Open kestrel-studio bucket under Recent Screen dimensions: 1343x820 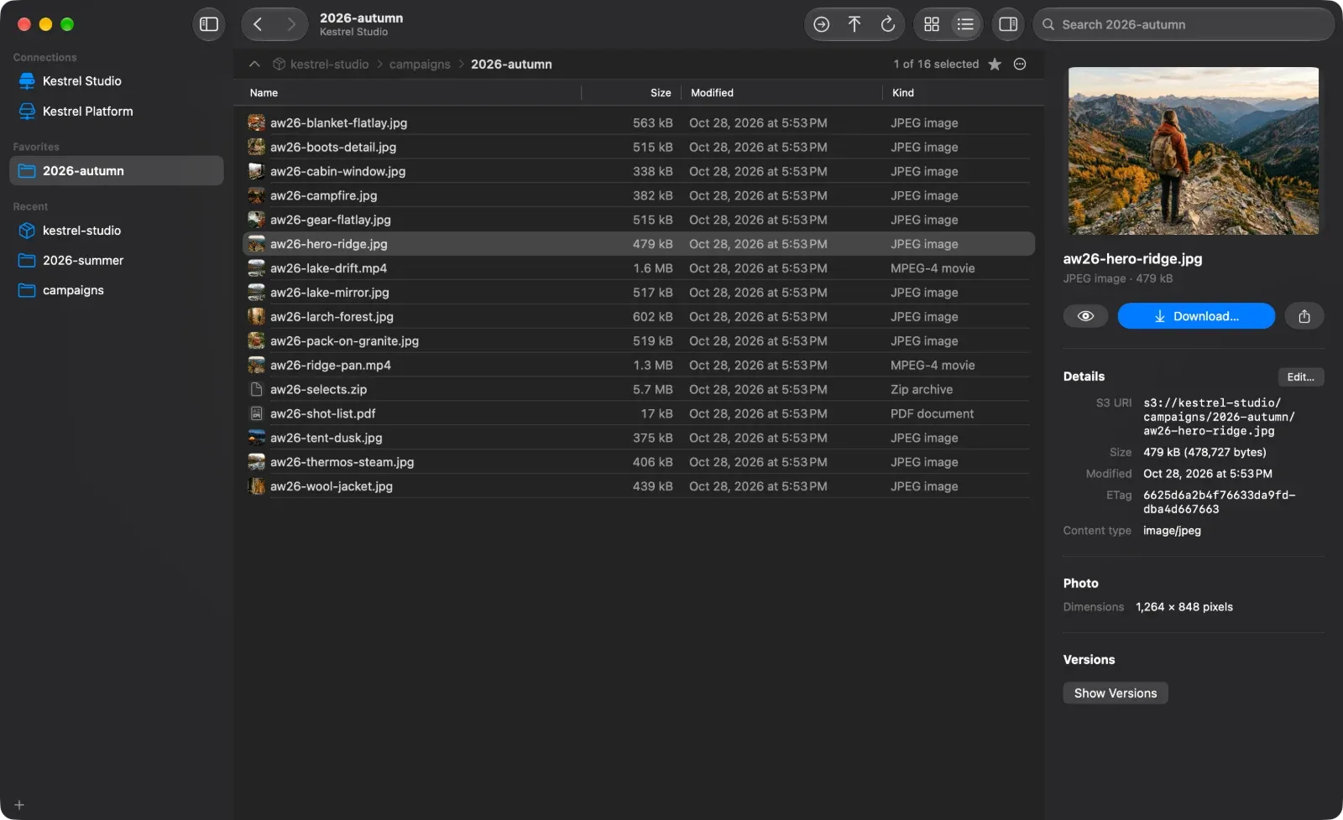coord(116,231)
